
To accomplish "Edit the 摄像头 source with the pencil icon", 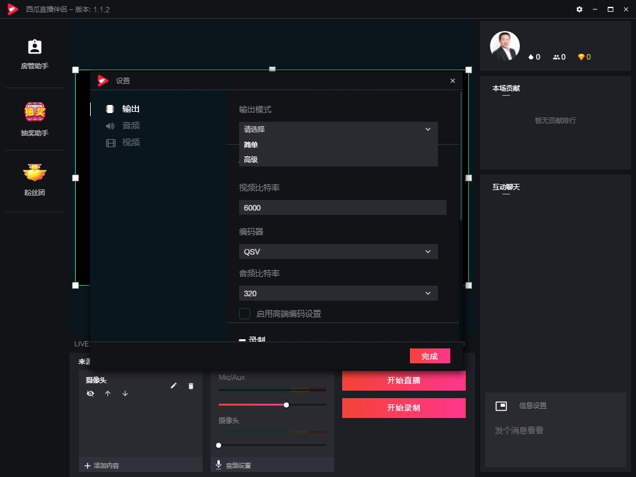I will (174, 386).
